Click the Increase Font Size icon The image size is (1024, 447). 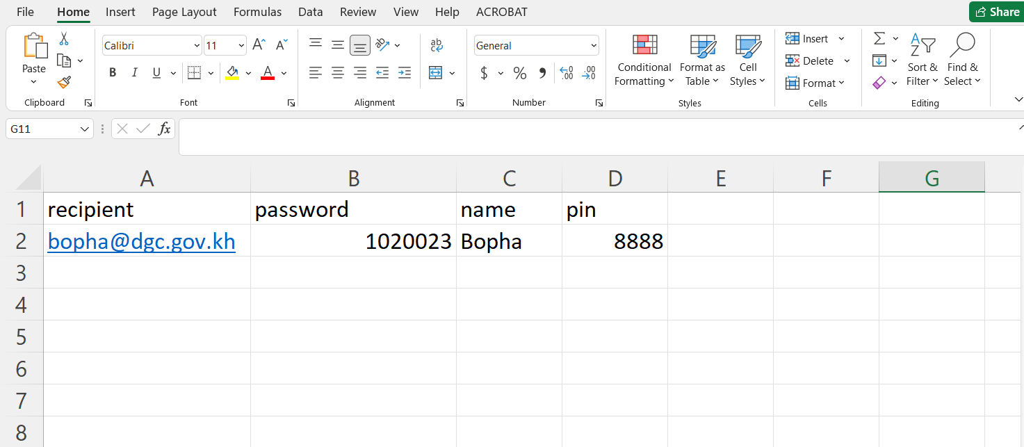tap(259, 45)
